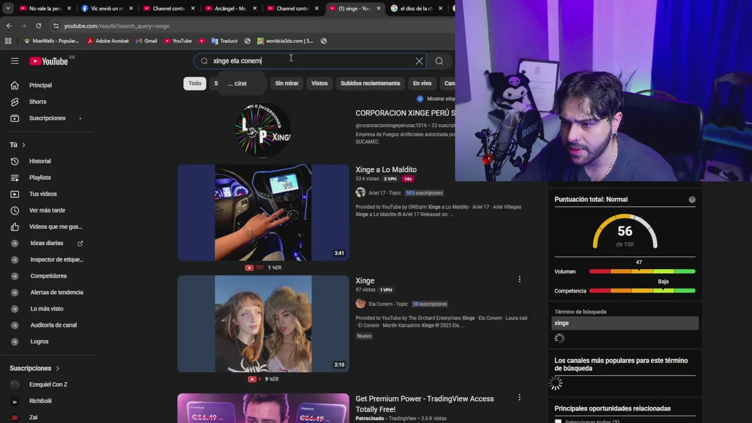
Task: Select the En vivo filter chip
Action: coord(422,83)
